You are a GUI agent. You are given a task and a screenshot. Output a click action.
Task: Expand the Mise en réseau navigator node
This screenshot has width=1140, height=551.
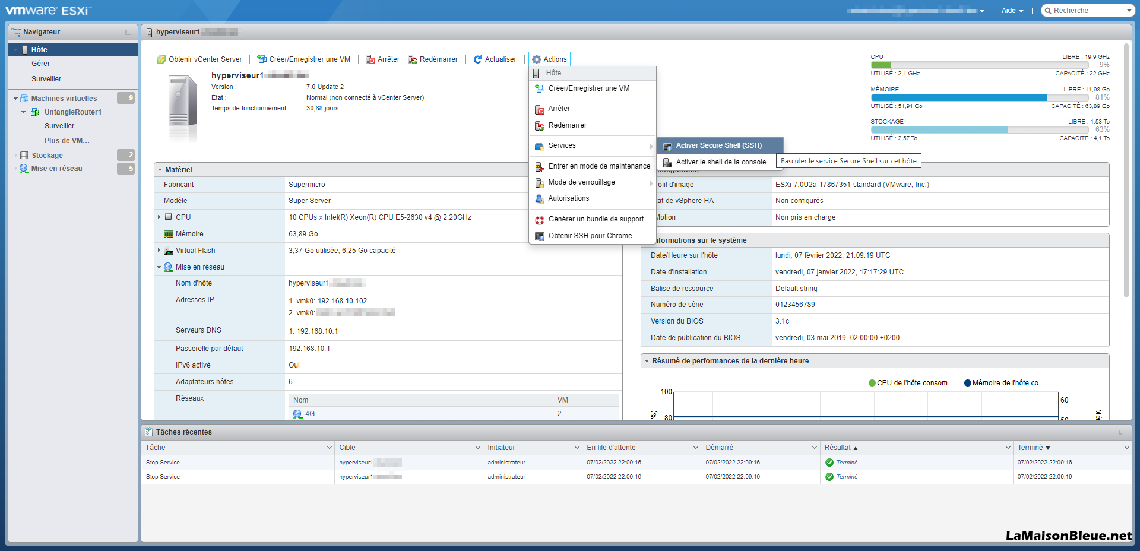click(15, 169)
